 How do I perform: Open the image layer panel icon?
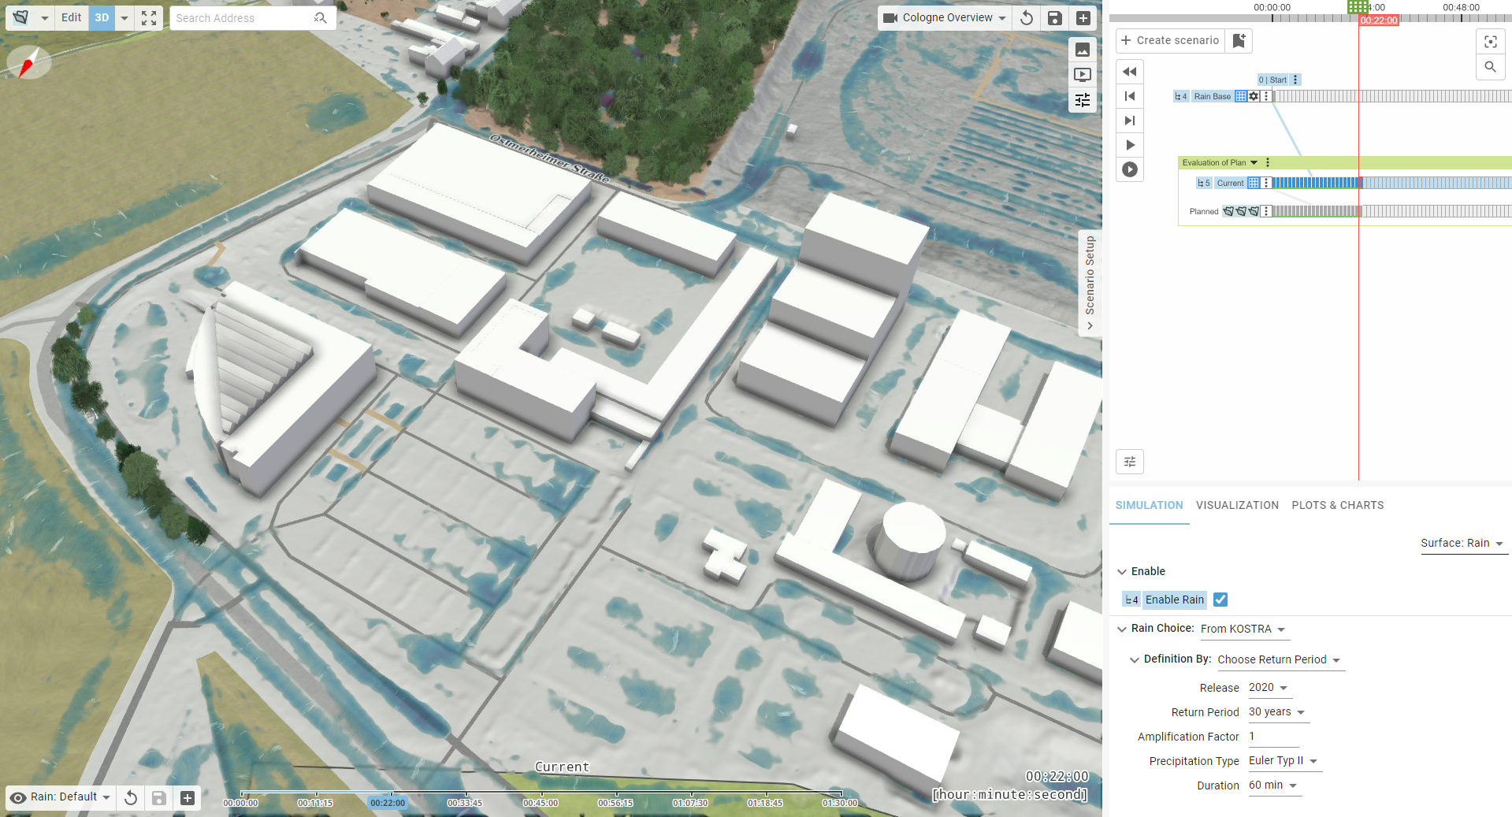point(1083,50)
